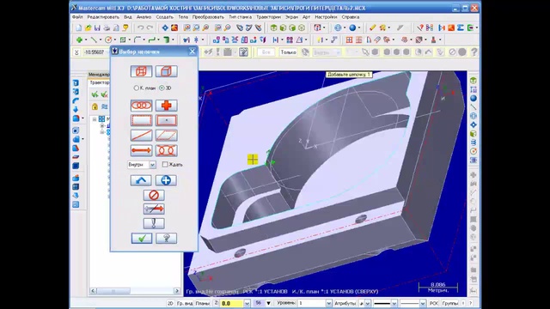This screenshot has width=550, height=309.
Task: Toggle the 2D mode button in status bar
Action: click(x=170, y=303)
